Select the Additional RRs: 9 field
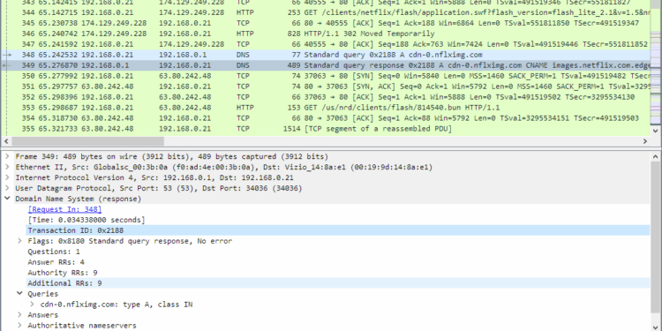662x331 pixels. pos(338,283)
